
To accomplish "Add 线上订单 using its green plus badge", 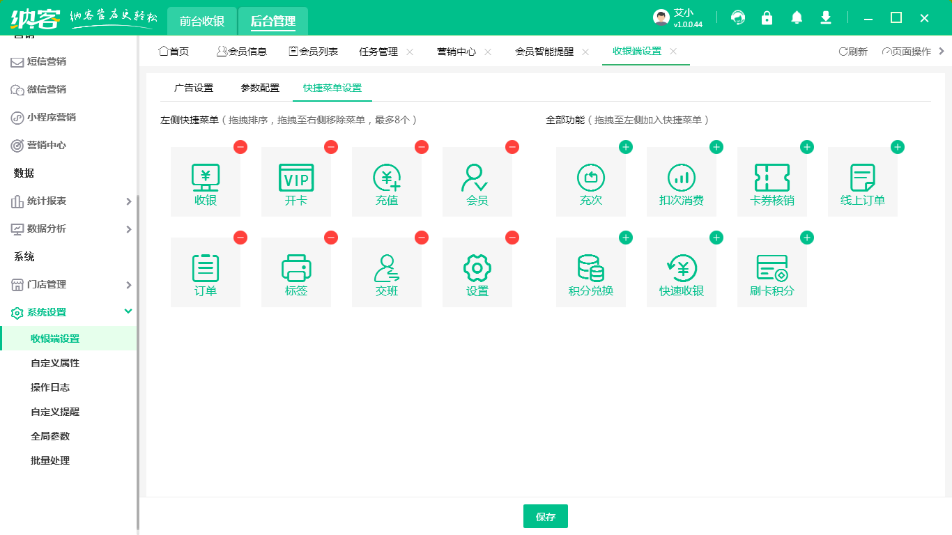I will (897, 147).
